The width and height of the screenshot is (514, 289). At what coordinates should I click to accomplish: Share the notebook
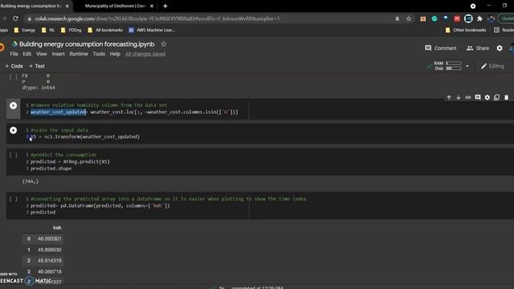478,48
